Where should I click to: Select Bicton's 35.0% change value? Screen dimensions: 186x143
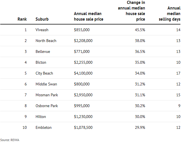140,62
